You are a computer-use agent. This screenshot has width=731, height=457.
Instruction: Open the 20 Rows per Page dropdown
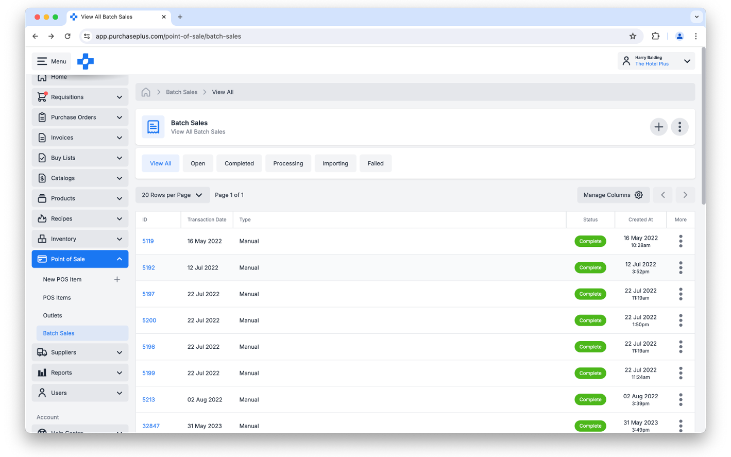point(172,195)
